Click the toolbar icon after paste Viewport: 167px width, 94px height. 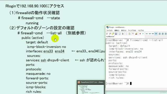(x=133, y=34)
